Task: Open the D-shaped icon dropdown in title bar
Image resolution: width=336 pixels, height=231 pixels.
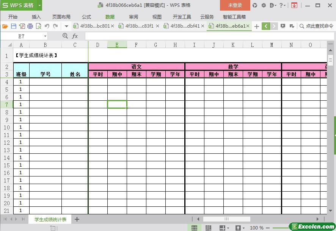Action: pyautogui.click(x=273, y=5)
